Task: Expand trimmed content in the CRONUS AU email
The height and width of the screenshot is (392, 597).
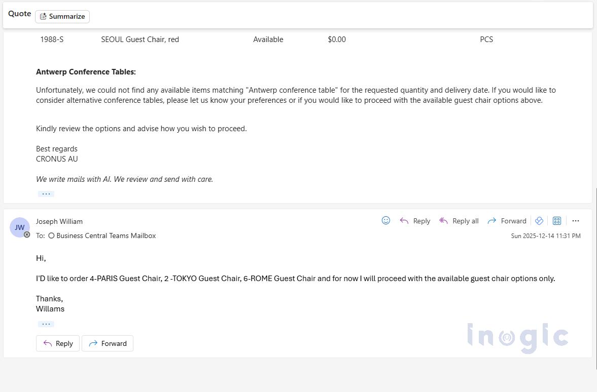Action: coord(46,193)
